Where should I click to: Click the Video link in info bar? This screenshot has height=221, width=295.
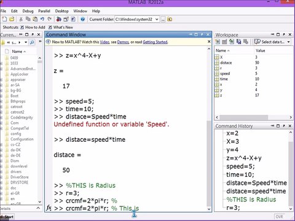point(104,42)
